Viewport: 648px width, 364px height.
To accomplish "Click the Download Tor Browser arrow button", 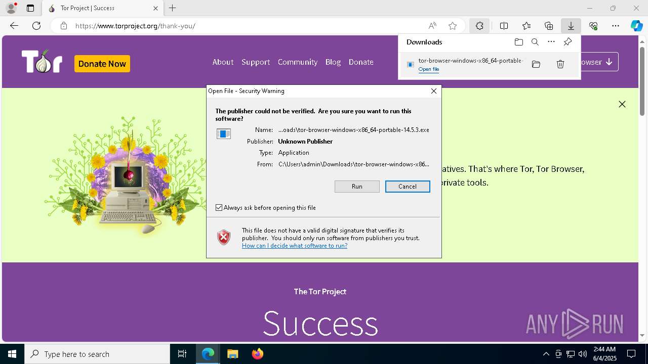I will 599,62.
